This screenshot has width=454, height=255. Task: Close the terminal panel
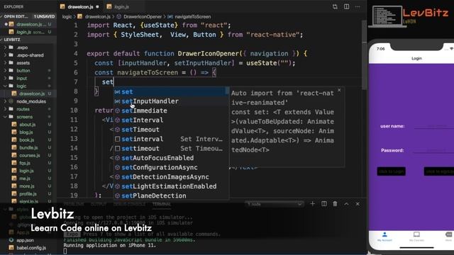[358, 204]
